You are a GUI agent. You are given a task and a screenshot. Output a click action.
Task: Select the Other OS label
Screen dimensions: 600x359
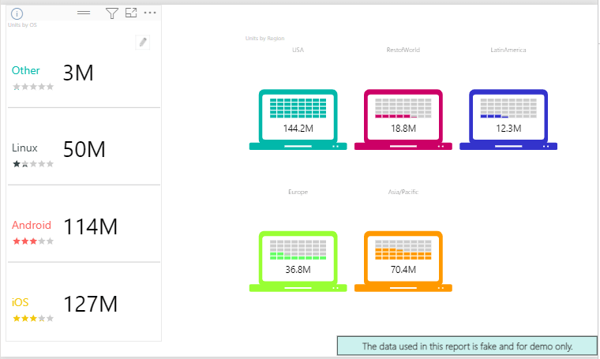coord(25,70)
